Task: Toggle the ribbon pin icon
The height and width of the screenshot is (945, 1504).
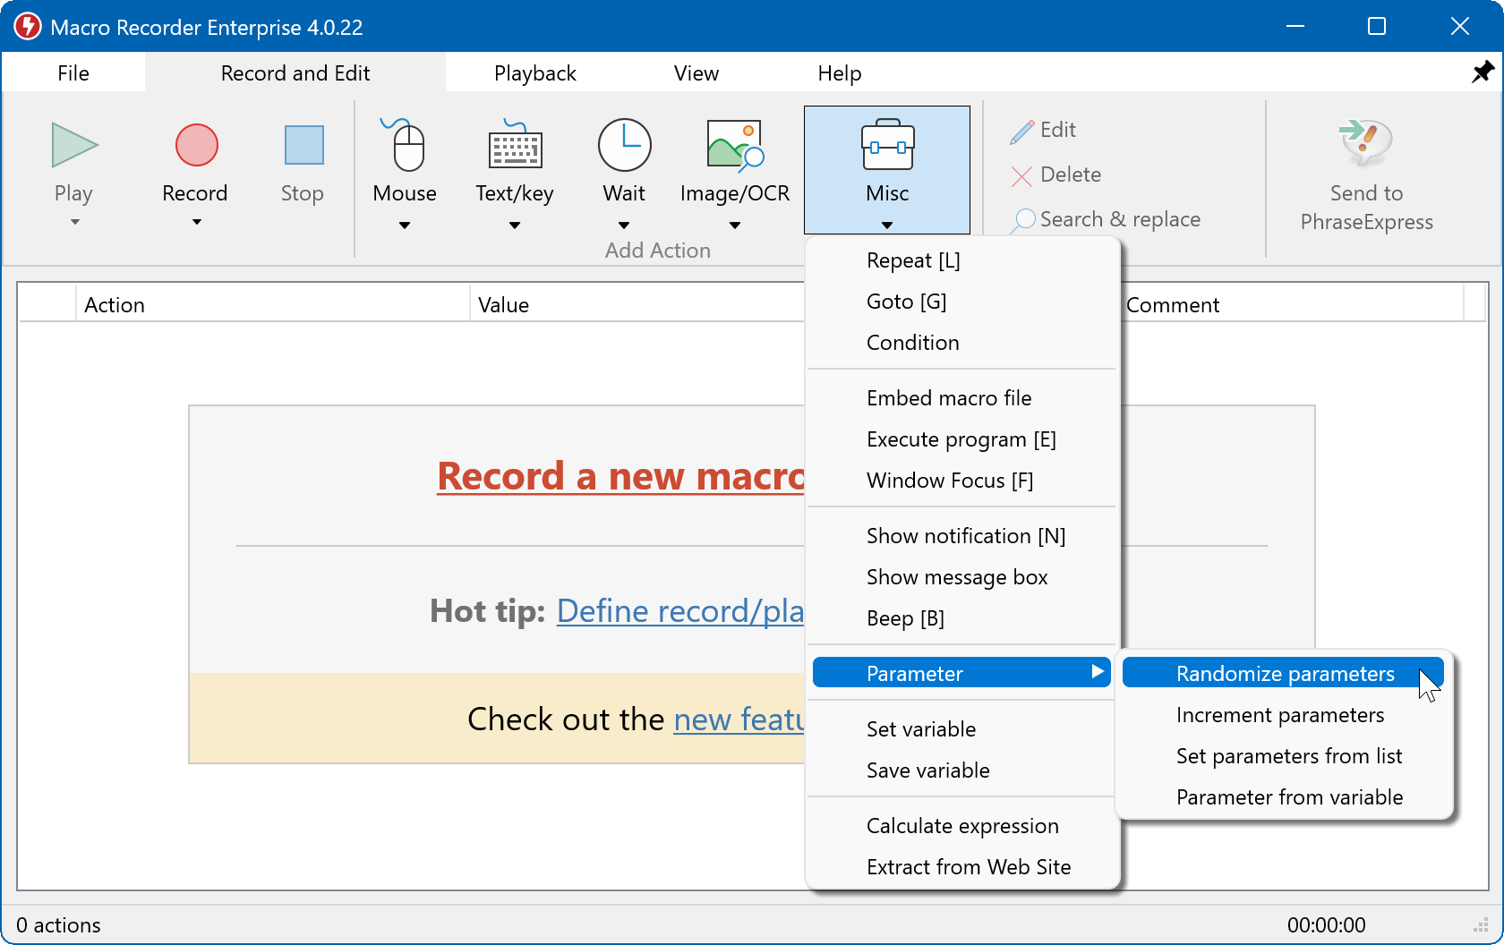Action: tap(1483, 72)
